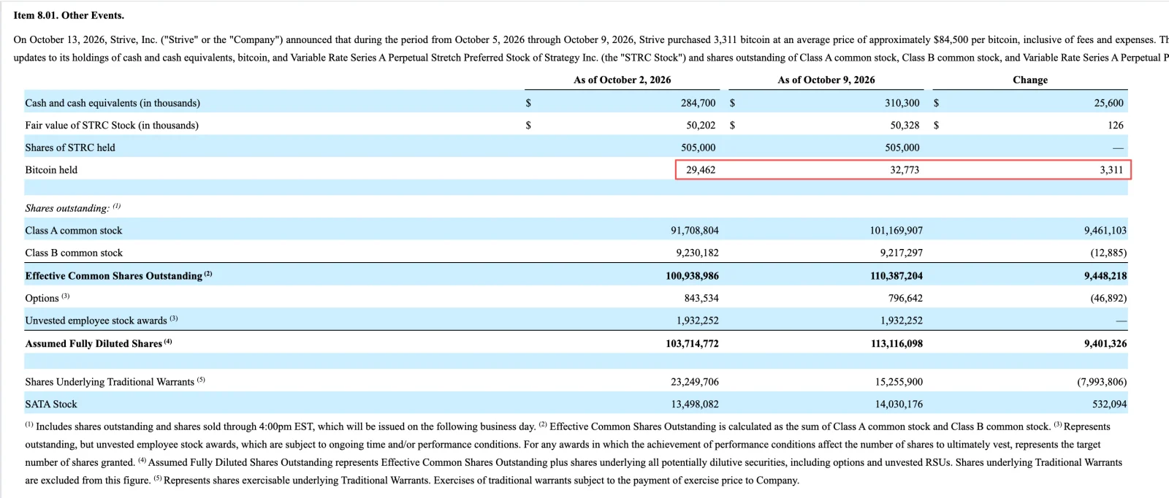This screenshot has height=498, width=1169.
Task: Click the bitcoin held value 29,462
Action: tap(701, 169)
